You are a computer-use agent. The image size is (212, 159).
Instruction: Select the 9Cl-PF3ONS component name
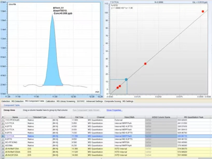11,142
